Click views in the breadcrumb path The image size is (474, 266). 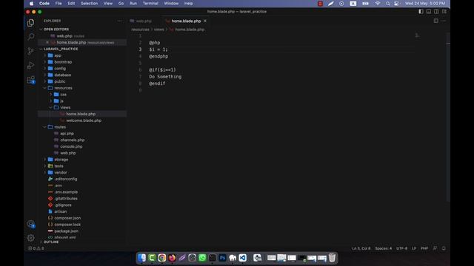click(159, 30)
